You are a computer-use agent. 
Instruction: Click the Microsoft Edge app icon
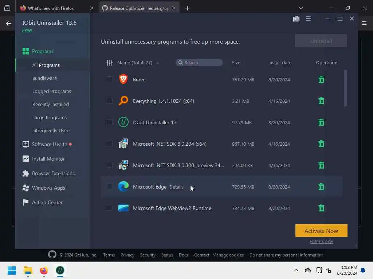[x=123, y=186]
